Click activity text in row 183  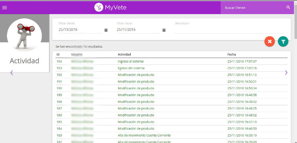(x=144, y=135)
